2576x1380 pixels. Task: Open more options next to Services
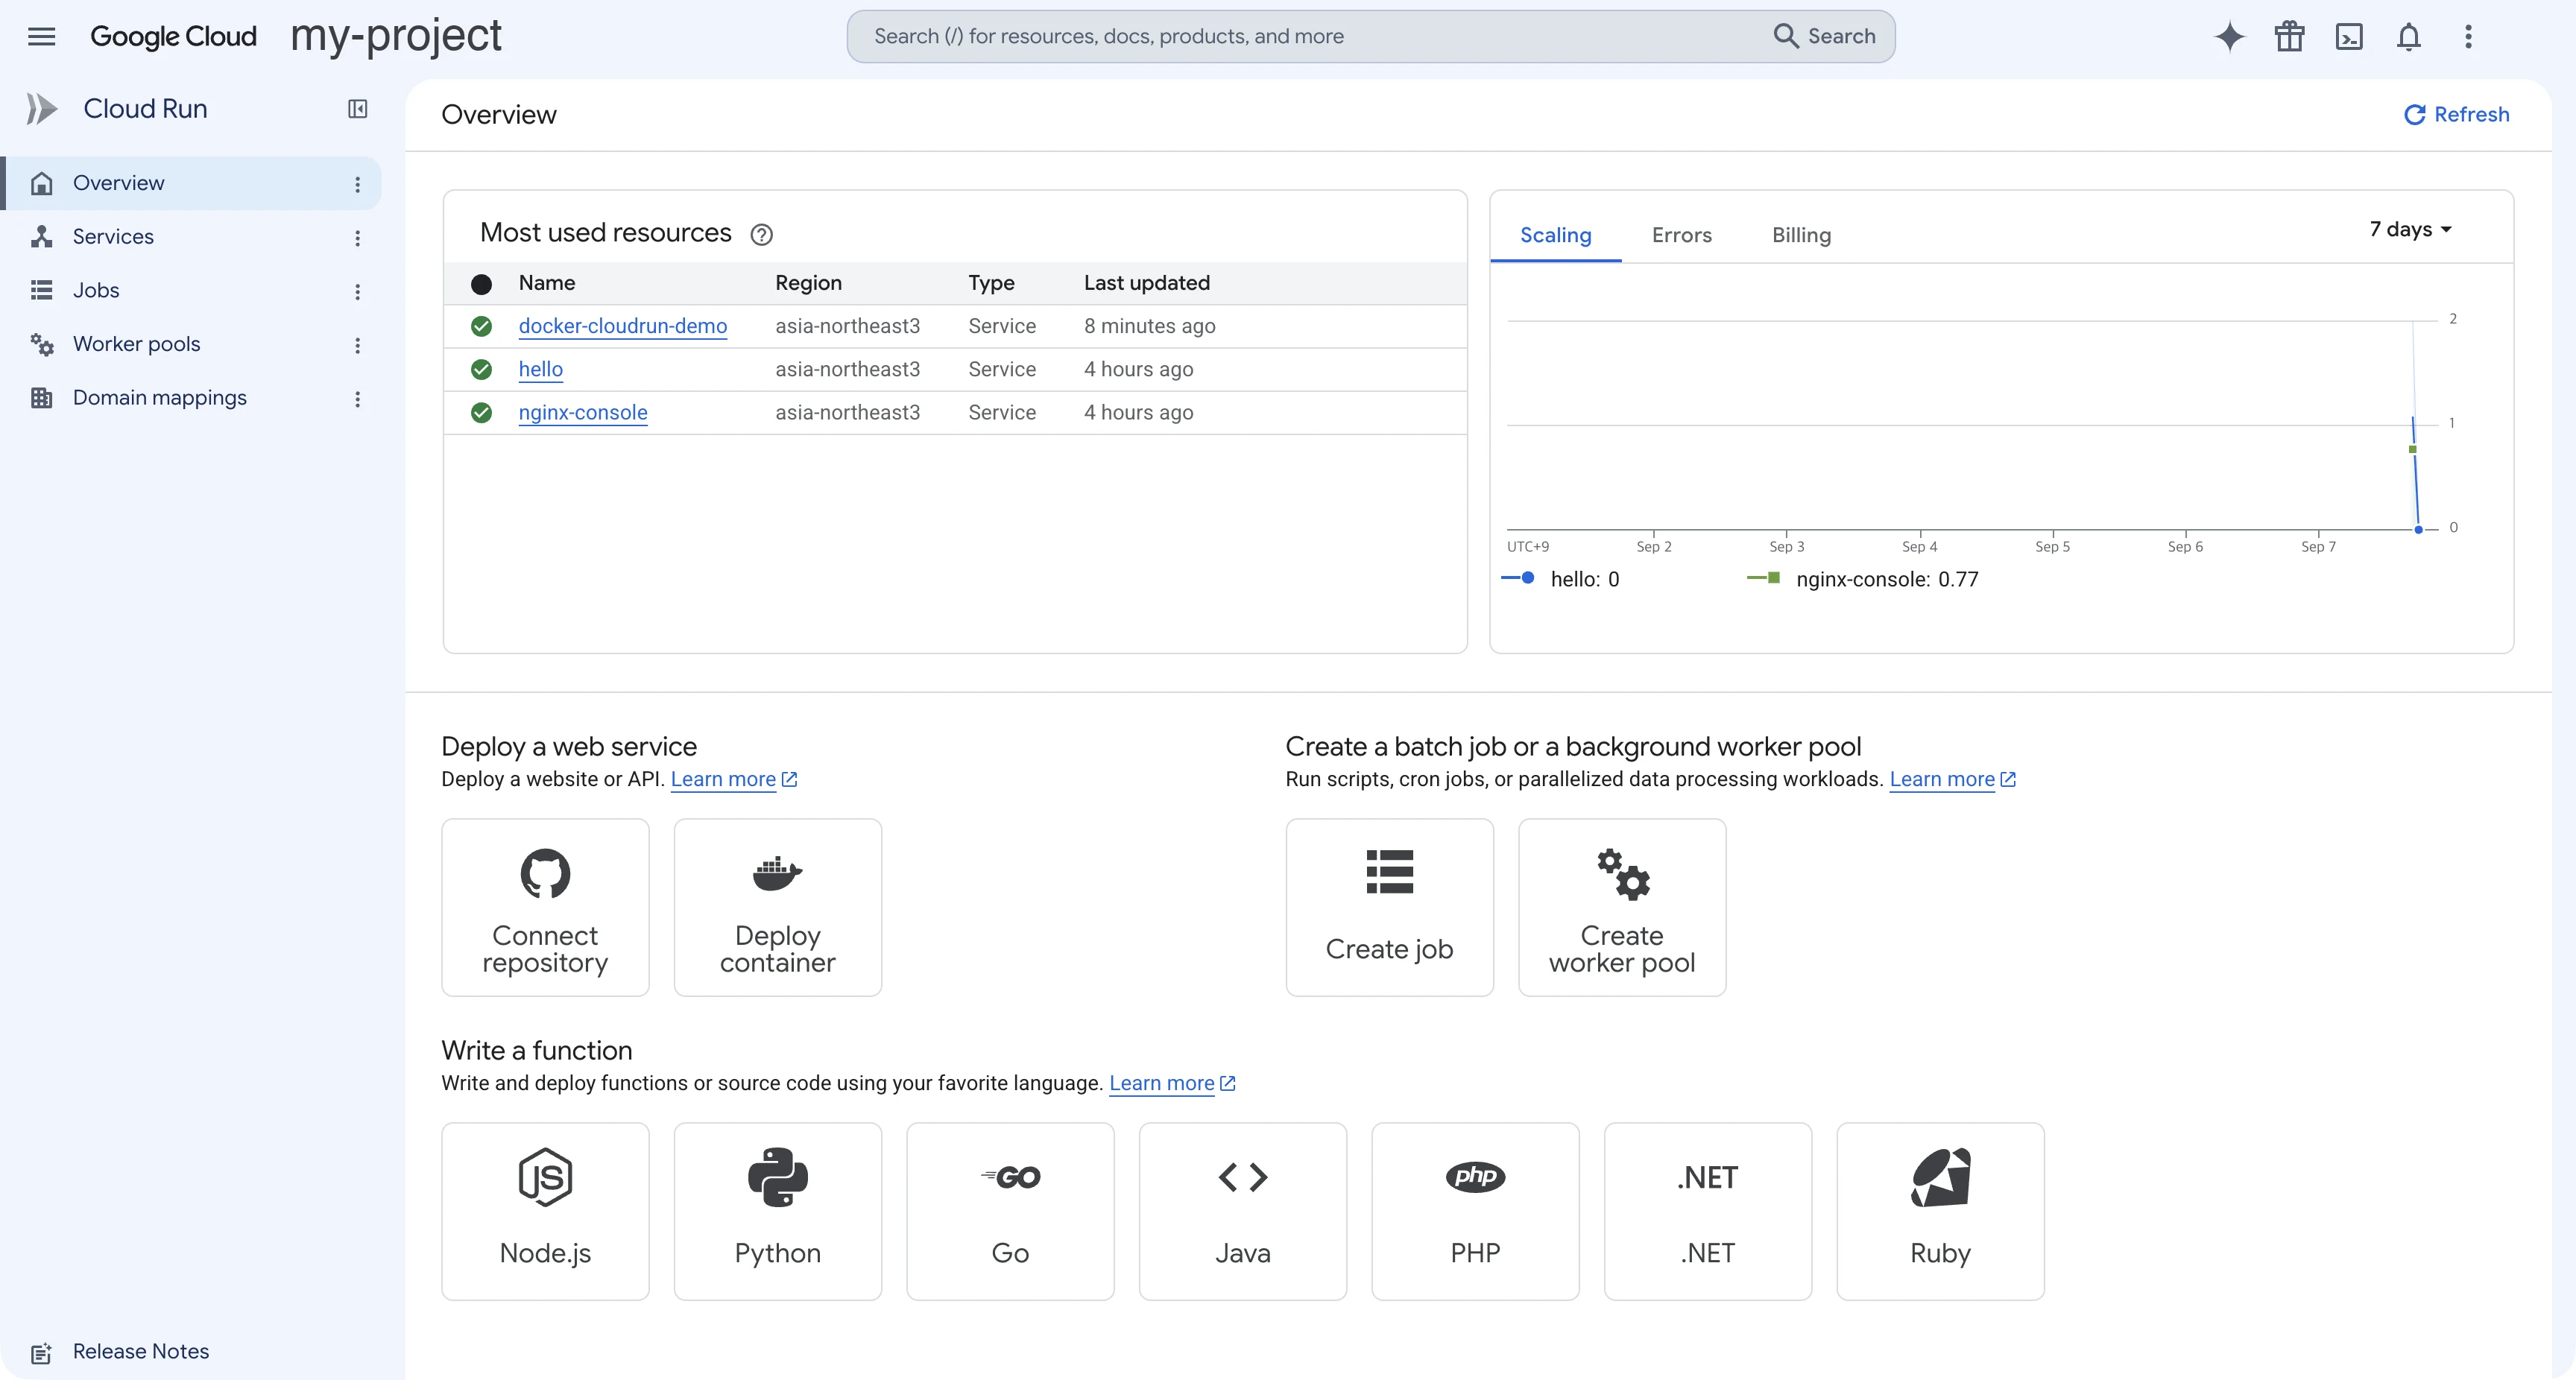(x=357, y=238)
